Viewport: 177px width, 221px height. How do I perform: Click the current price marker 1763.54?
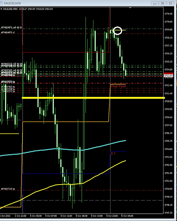(169, 76)
